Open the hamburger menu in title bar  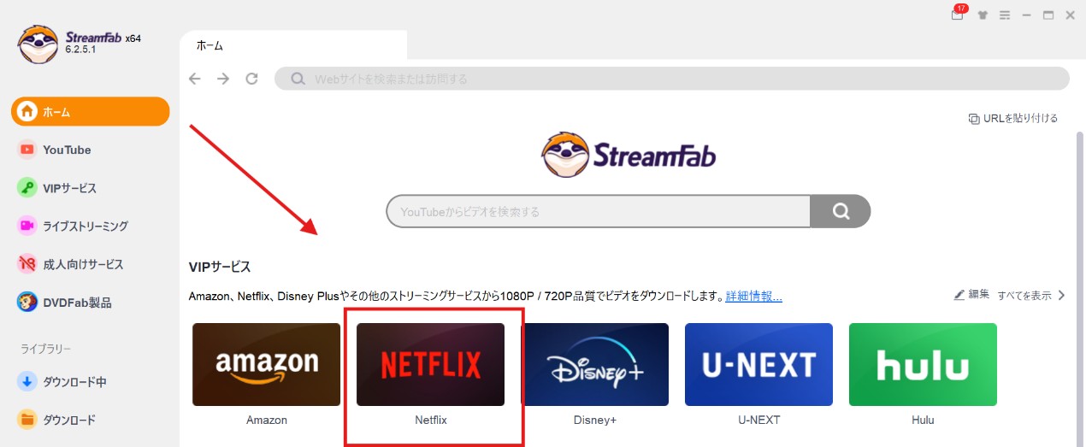tap(1005, 15)
